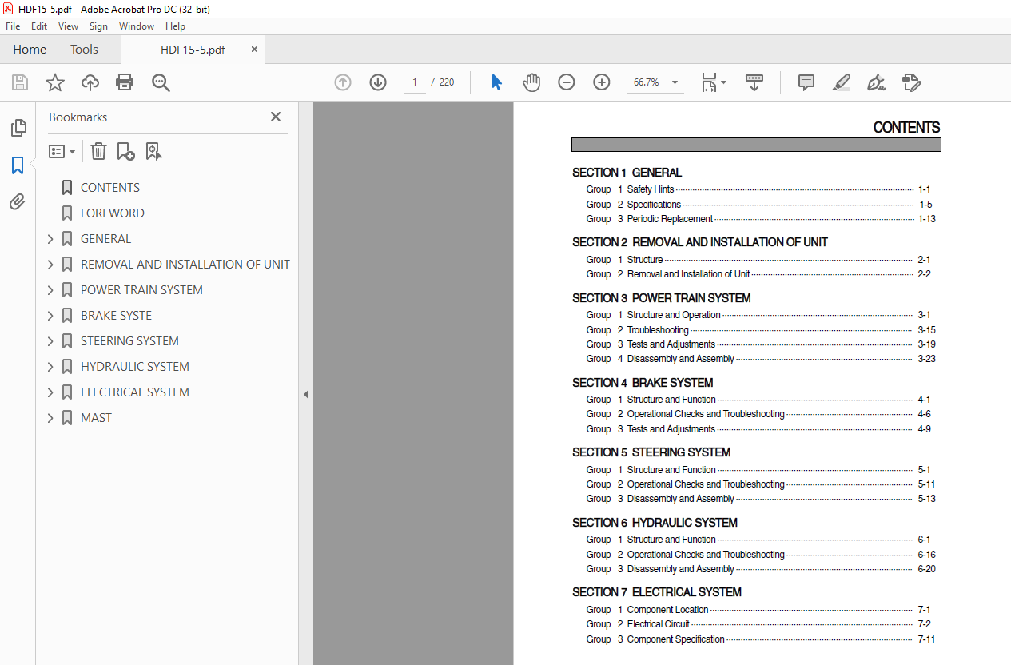Close the HDF15-5.pdf tab
The image size is (1011, 665).
254,49
